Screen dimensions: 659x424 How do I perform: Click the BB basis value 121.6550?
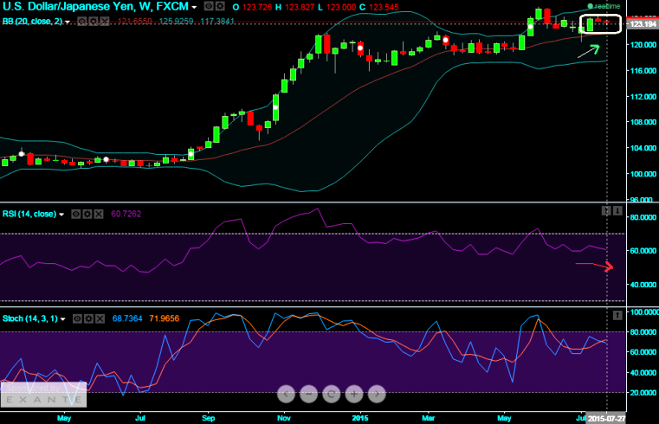[135, 21]
